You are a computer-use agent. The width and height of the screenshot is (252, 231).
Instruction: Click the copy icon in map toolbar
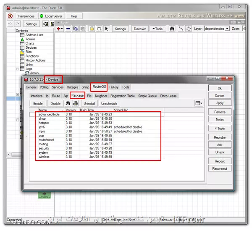pos(75,29)
